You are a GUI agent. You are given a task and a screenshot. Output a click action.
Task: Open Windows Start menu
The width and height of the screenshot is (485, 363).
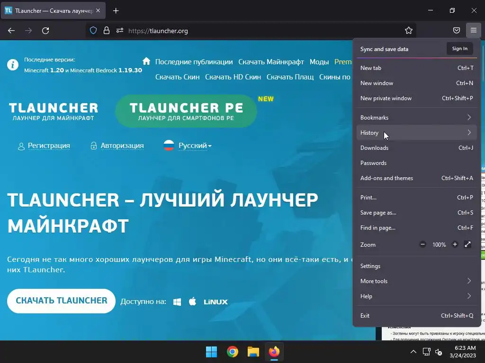click(x=212, y=352)
